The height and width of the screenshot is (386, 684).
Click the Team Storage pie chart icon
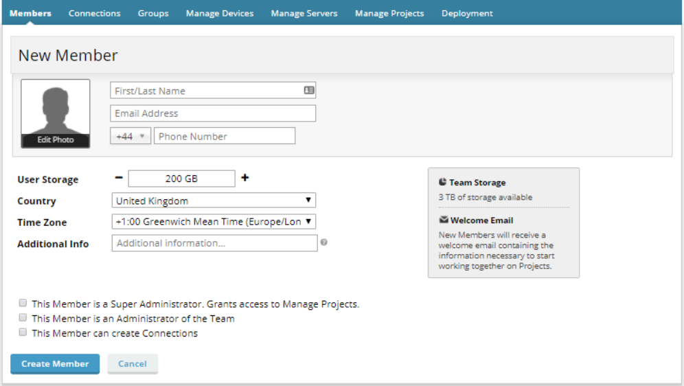pyautogui.click(x=442, y=182)
